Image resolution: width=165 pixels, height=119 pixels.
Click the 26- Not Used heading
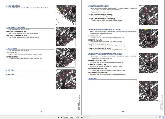(x=10, y=74)
